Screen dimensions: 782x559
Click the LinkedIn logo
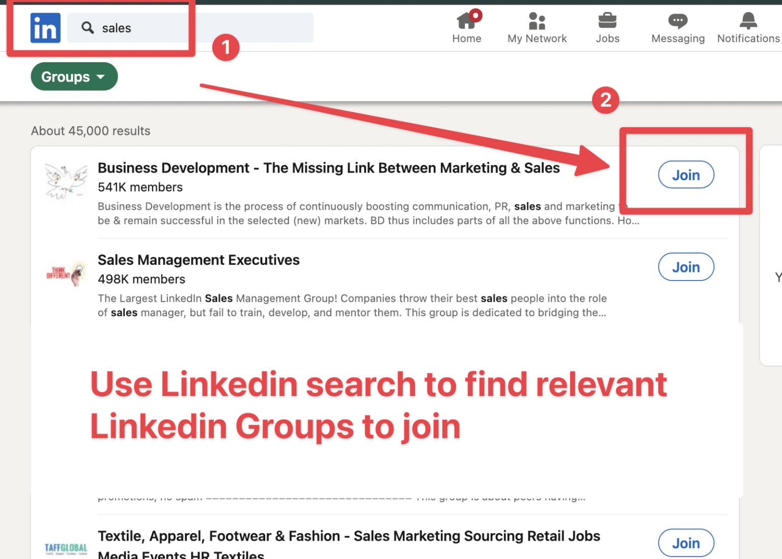45,28
